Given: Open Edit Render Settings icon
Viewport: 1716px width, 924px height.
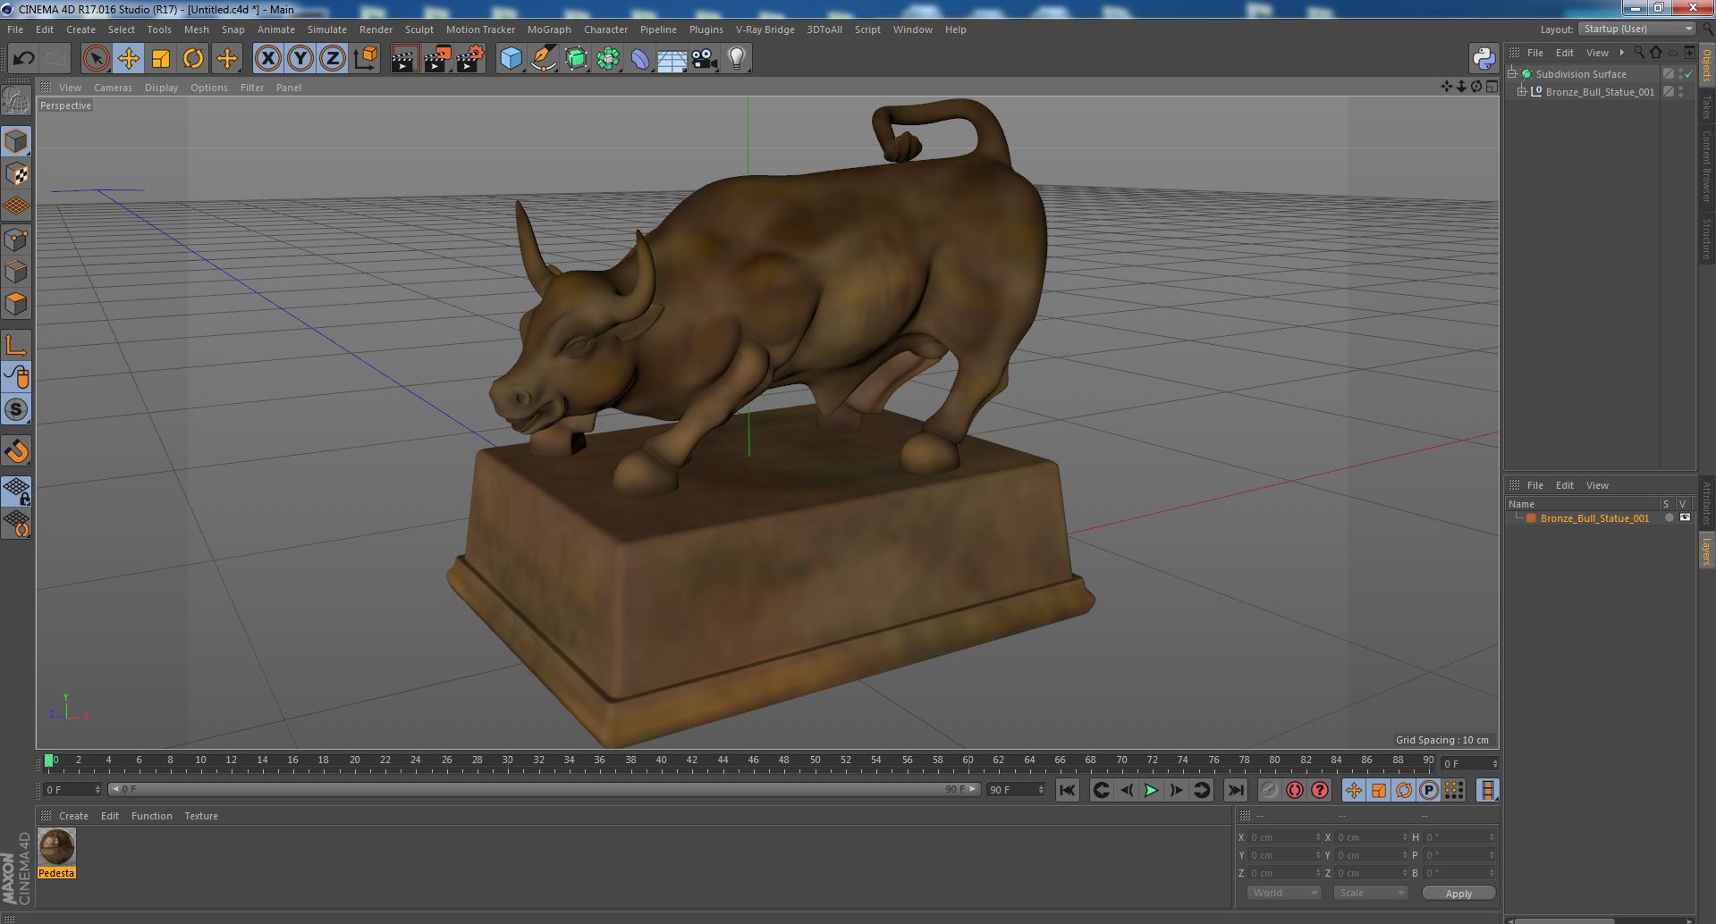Looking at the screenshot, I should tap(469, 59).
